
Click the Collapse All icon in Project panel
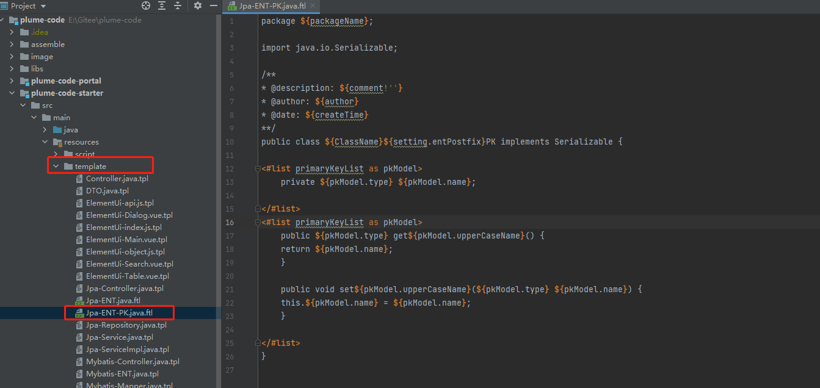178,5
